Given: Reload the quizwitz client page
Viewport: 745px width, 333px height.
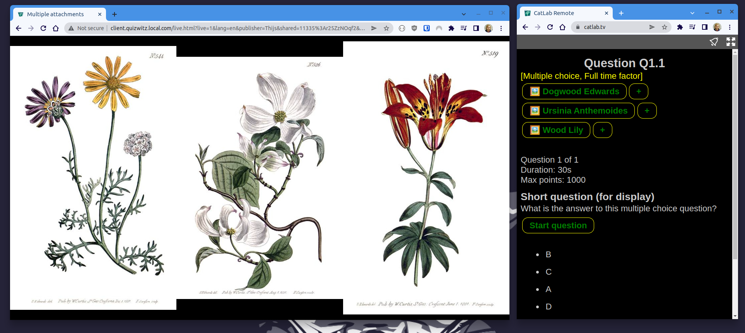Looking at the screenshot, I should pos(43,28).
